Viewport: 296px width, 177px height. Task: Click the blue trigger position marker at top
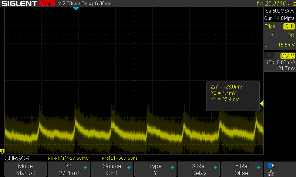[x=76, y=8]
